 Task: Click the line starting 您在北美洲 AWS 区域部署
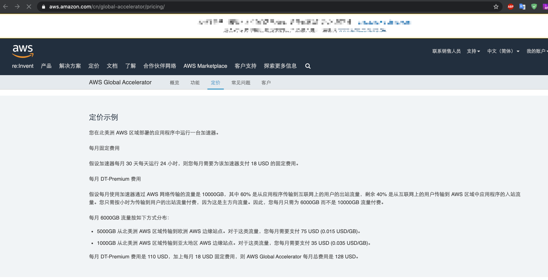point(154,133)
